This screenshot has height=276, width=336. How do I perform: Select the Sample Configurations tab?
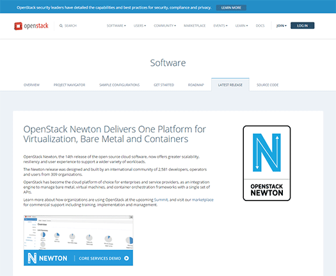[119, 85]
